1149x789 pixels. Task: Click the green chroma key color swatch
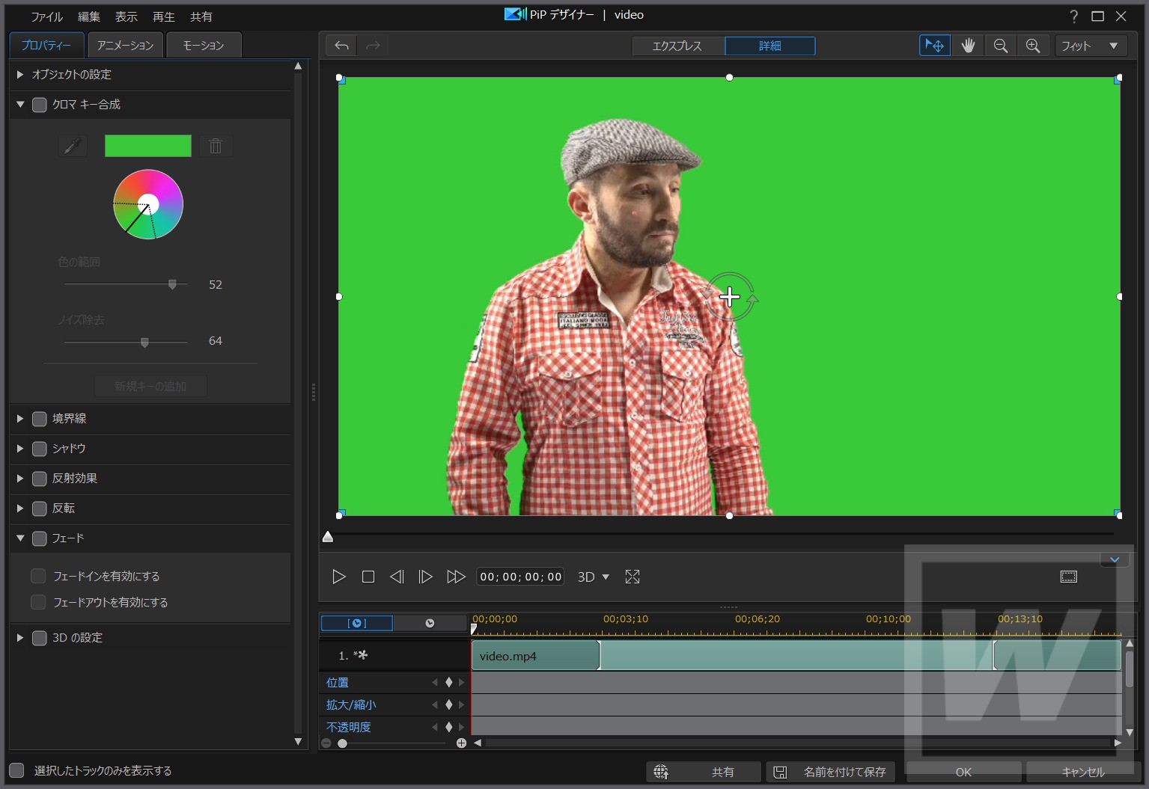[148, 146]
